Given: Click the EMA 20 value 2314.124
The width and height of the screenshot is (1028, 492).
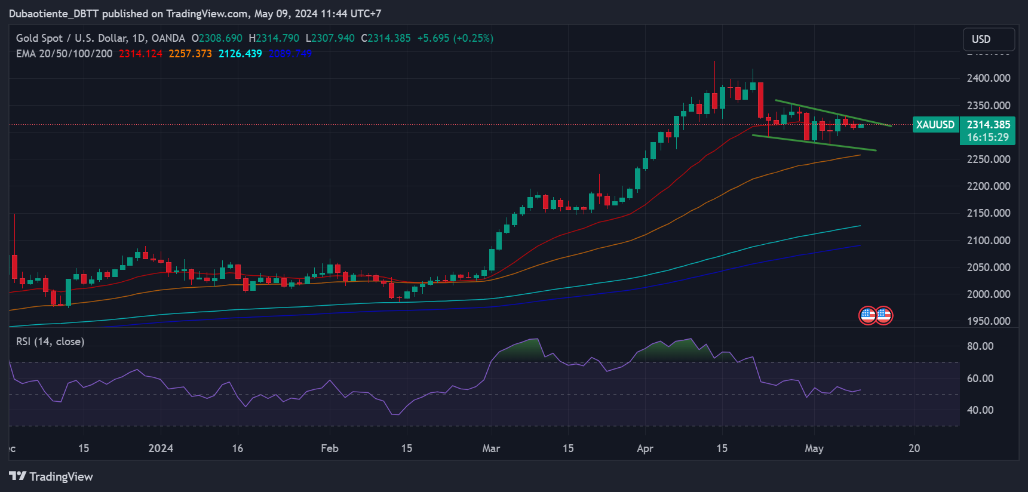Looking at the screenshot, I should [x=140, y=54].
